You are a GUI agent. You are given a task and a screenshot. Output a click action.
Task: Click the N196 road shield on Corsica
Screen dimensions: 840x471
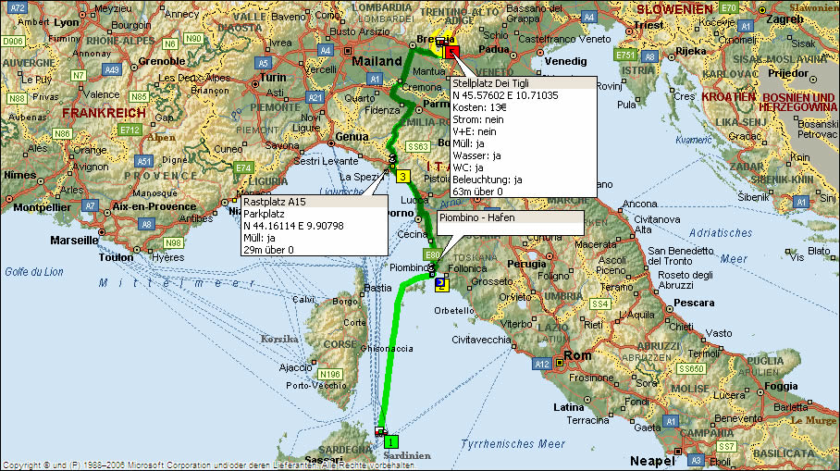tap(330, 374)
